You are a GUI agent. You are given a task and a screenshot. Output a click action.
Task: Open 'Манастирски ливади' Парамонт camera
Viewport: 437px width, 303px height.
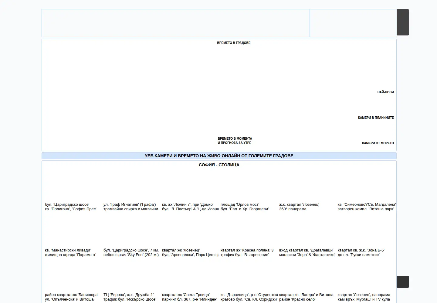point(70,253)
